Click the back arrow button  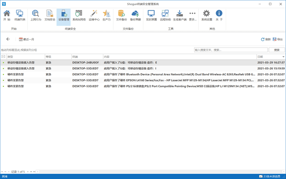8,39
